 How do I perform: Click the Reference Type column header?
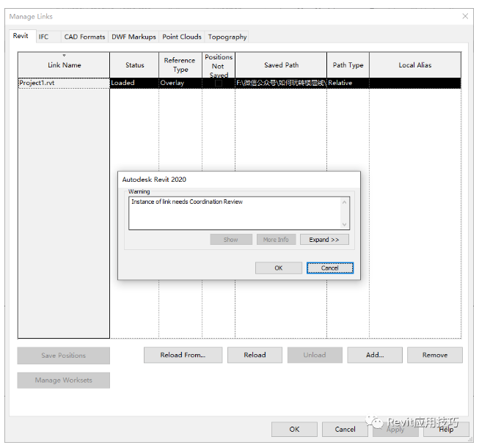[x=180, y=65]
